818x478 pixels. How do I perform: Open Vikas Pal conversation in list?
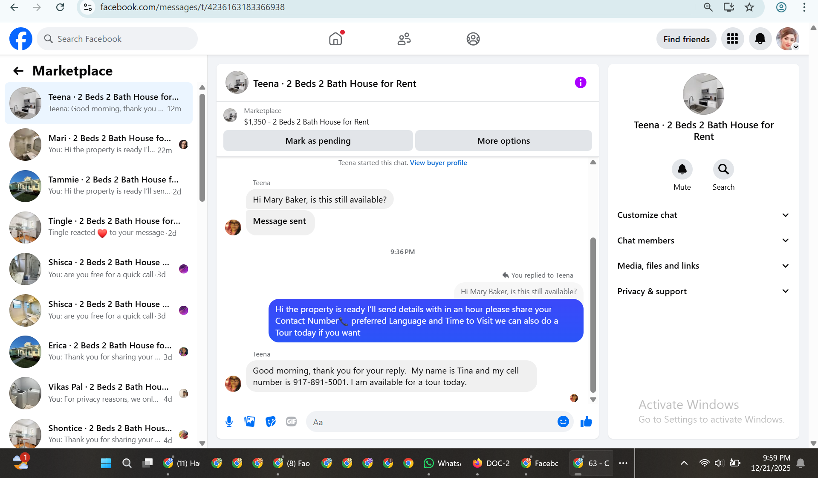(98, 393)
